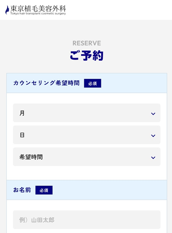Viewport: 172px width, 233px height.
Task: Open the 月 month dropdown
Action: point(87,113)
